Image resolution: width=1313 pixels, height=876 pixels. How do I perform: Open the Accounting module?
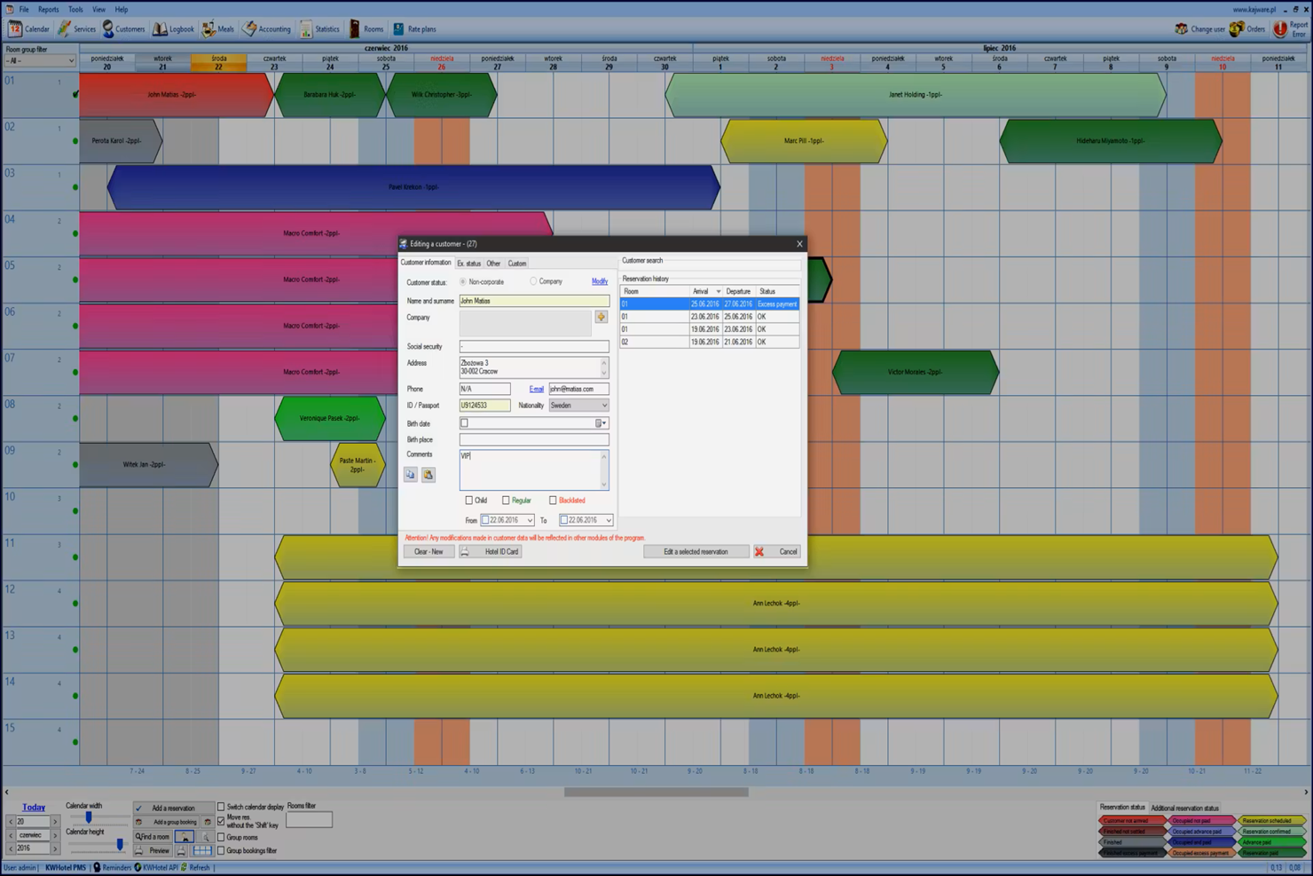pos(267,29)
